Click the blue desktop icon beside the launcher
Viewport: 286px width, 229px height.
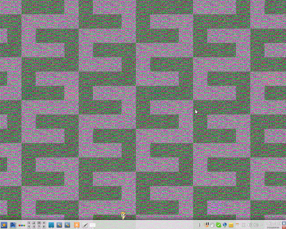(x=13, y=225)
